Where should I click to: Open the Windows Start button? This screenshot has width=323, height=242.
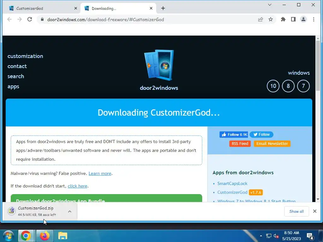click(x=9, y=236)
